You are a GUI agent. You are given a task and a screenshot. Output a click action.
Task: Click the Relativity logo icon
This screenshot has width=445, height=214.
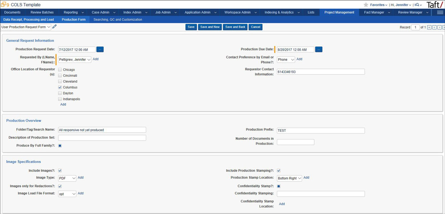point(5,4)
